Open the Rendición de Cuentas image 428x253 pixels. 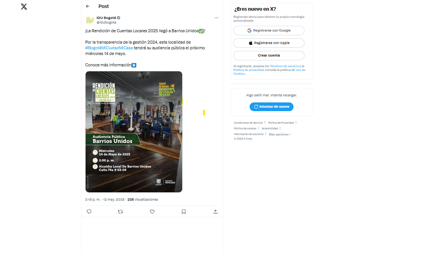pos(134,132)
